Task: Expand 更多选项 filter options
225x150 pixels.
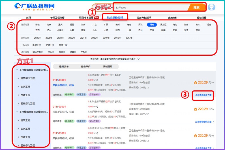Action: 115,59
